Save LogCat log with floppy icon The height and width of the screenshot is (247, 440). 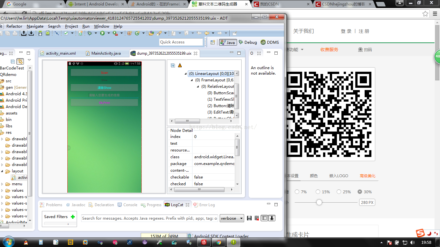[x=249, y=218]
